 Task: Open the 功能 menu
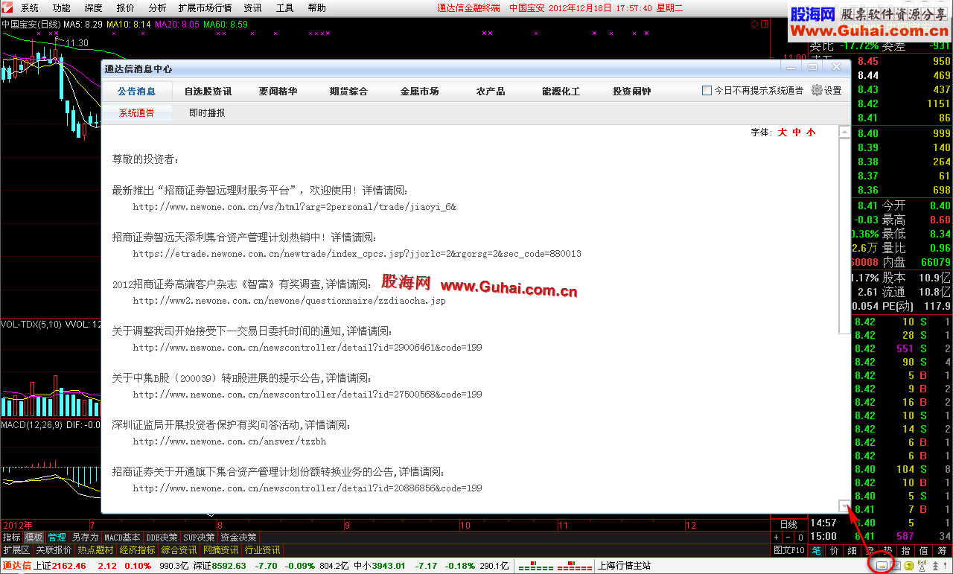click(62, 8)
